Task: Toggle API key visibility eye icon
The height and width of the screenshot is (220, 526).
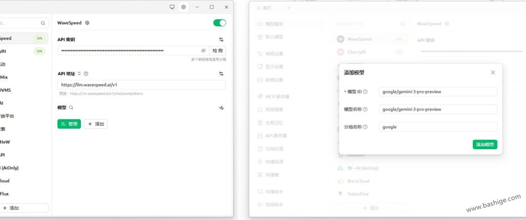Action: click(x=203, y=51)
